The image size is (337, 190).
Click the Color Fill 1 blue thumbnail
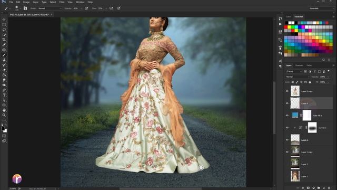click(x=295, y=115)
